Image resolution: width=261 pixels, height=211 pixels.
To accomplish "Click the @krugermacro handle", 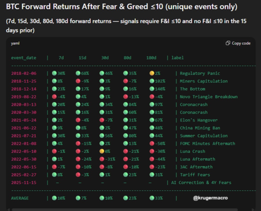I will click(x=210, y=198).
